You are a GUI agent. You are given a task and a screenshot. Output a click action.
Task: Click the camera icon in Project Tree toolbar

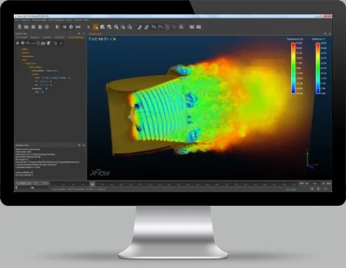pyautogui.click(x=43, y=43)
